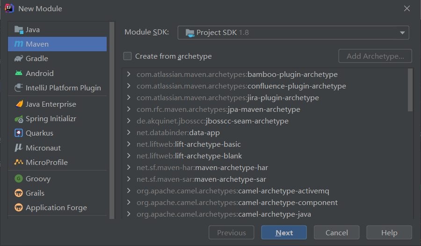Screen dimensions: 421x246
Task: Select confluence-plugin-archetype text row
Action: tap(241, 86)
